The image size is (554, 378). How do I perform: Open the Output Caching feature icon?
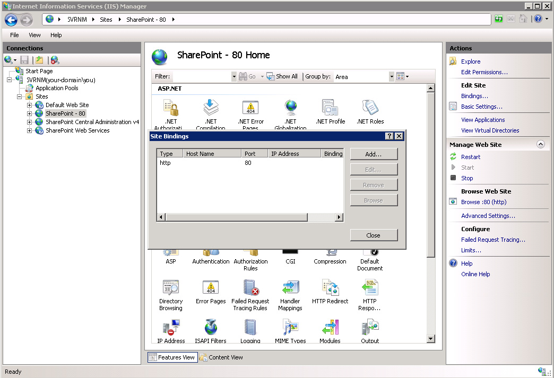pos(370,328)
